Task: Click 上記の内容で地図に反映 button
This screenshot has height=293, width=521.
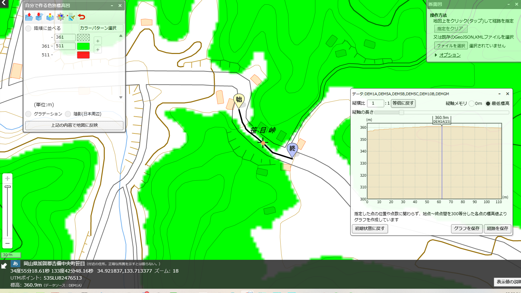Action: coord(74,125)
